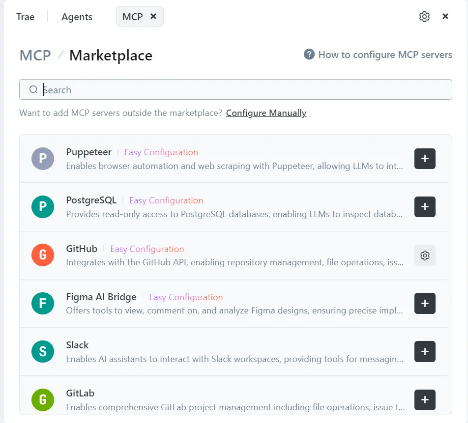Click the Puppeteer avatar icon
468x423 pixels.
point(43,159)
